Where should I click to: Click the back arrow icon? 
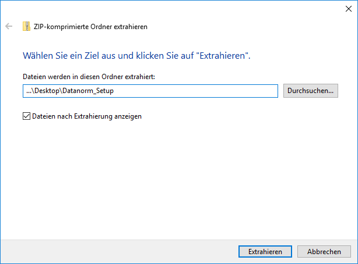(9, 26)
